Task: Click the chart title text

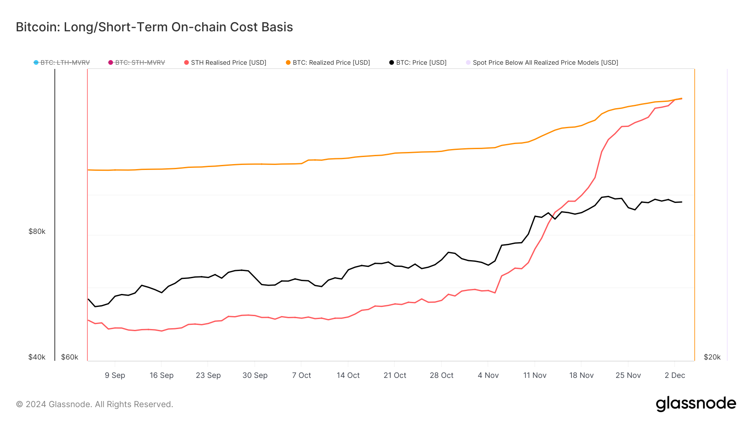Action: click(155, 27)
